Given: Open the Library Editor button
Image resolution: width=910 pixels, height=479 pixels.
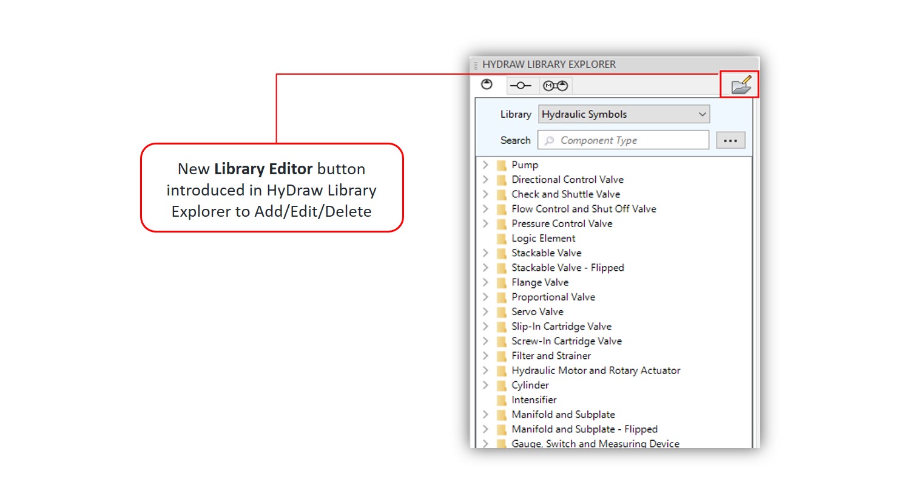Looking at the screenshot, I should (740, 84).
